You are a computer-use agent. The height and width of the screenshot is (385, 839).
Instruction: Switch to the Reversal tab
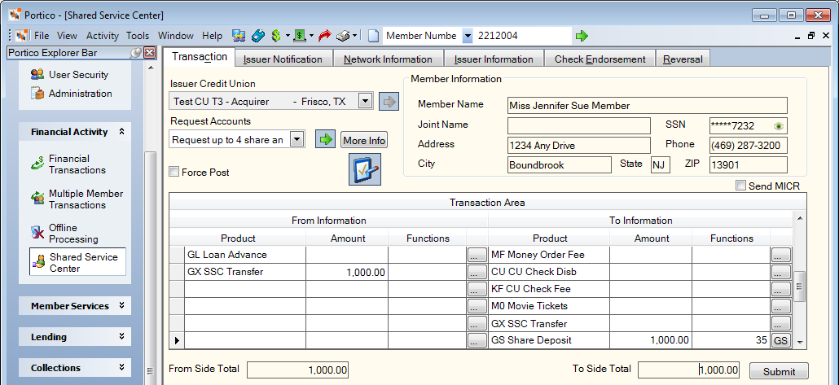click(683, 59)
